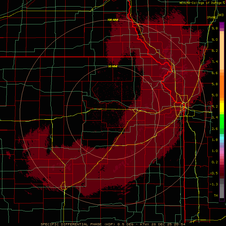Click the -1.3 scale value
The width and height of the screenshot is (226, 226).
coord(214,184)
